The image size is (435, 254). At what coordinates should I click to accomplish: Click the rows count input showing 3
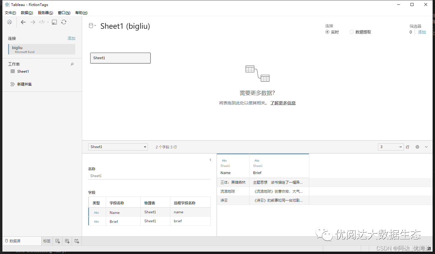coord(388,147)
